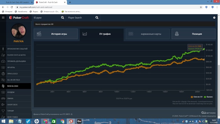
Task: Open a new browser tab
Action: [70, 2]
